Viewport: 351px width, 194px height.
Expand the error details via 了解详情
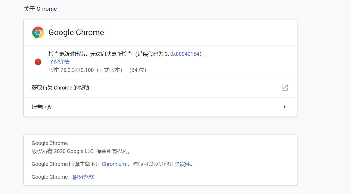click(x=59, y=62)
